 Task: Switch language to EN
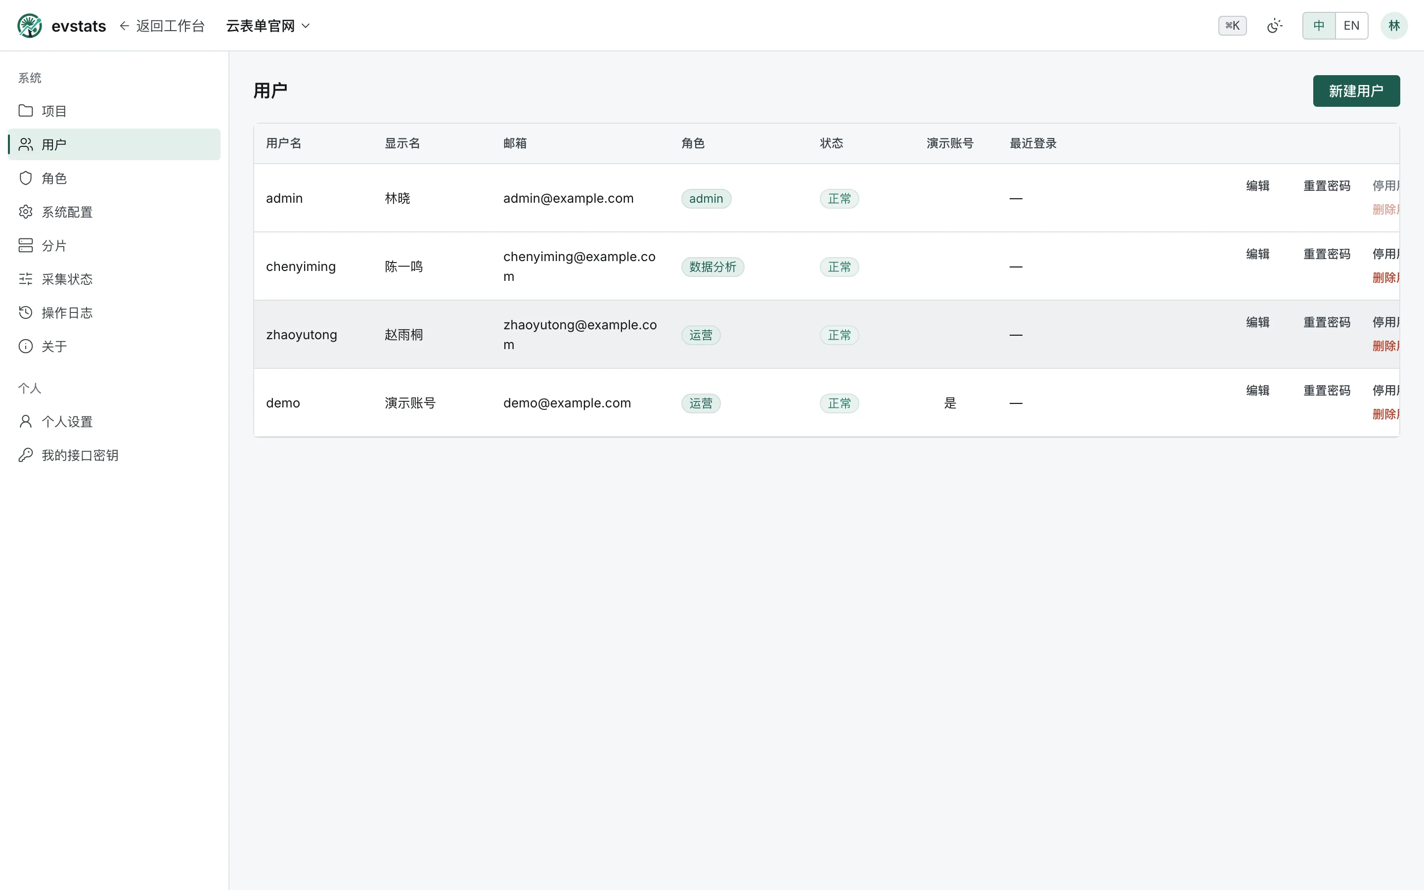[1352, 26]
